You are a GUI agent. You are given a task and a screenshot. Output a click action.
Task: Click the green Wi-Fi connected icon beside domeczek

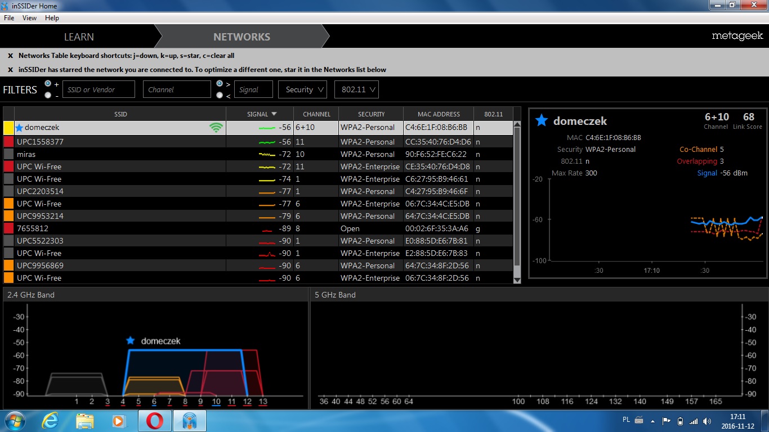[x=216, y=128]
